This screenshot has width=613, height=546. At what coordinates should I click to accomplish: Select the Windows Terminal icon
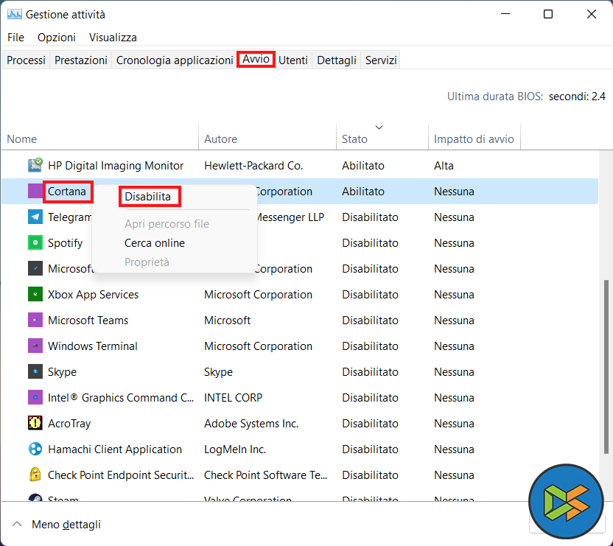point(35,346)
